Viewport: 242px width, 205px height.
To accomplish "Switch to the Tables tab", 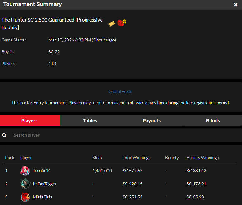I will point(90,120).
